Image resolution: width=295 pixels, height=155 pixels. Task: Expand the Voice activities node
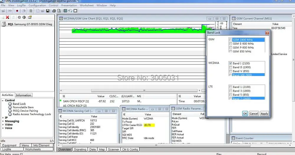[x=3, y=128]
